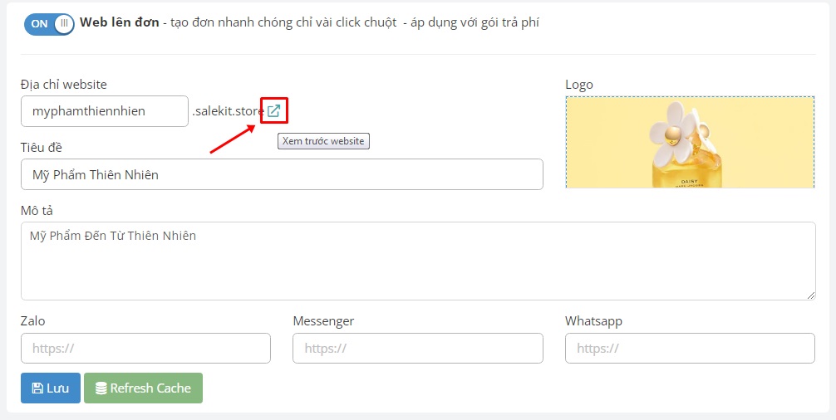Open website preview via external-link icon
Image resolution: width=836 pixels, height=420 pixels.
273,110
